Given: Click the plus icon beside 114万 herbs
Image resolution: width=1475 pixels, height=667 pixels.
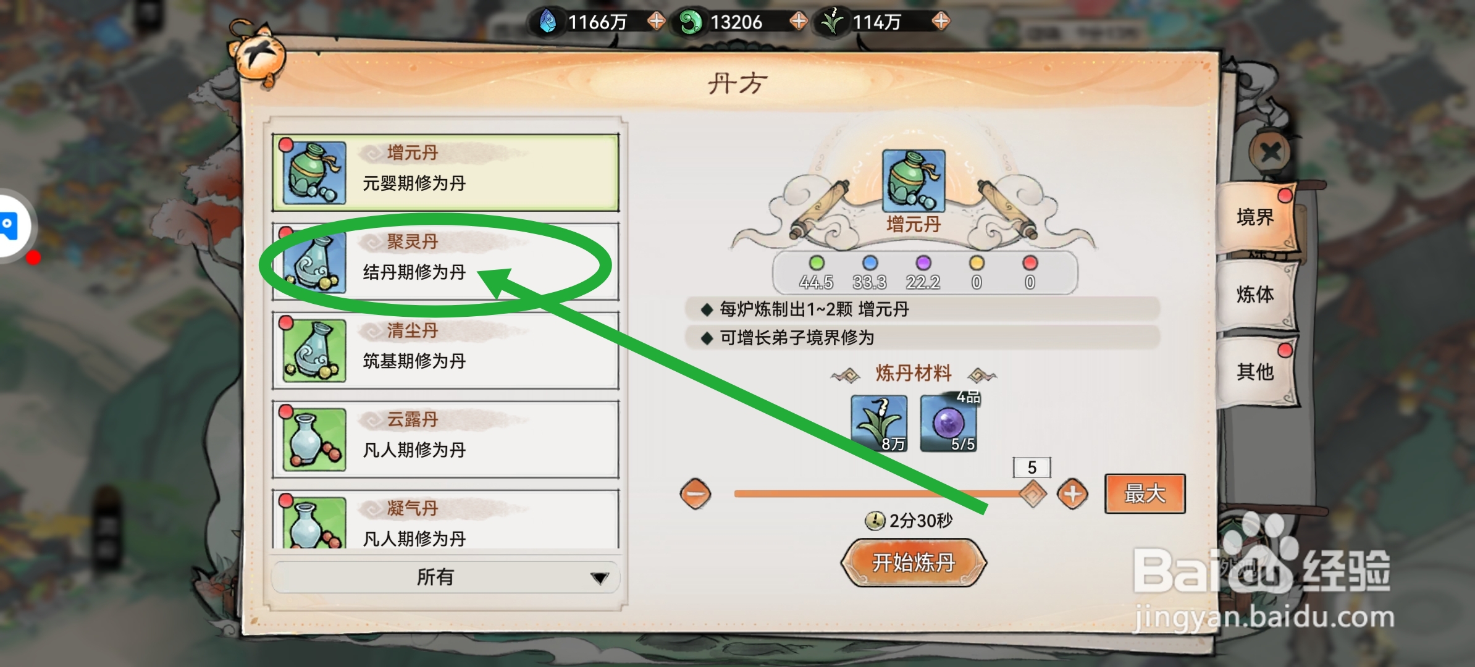Looking at the screenshot, I should (941, 21).
